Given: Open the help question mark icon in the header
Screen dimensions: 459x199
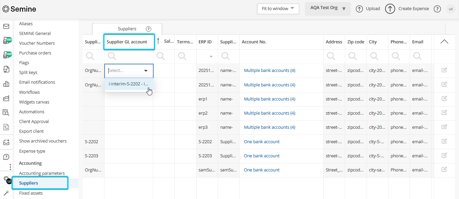Looking at the screenshot, I should [x=437, y=9].
